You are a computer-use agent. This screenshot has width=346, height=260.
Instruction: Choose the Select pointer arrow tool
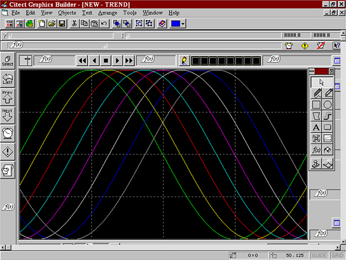click(x=322, y=82)
